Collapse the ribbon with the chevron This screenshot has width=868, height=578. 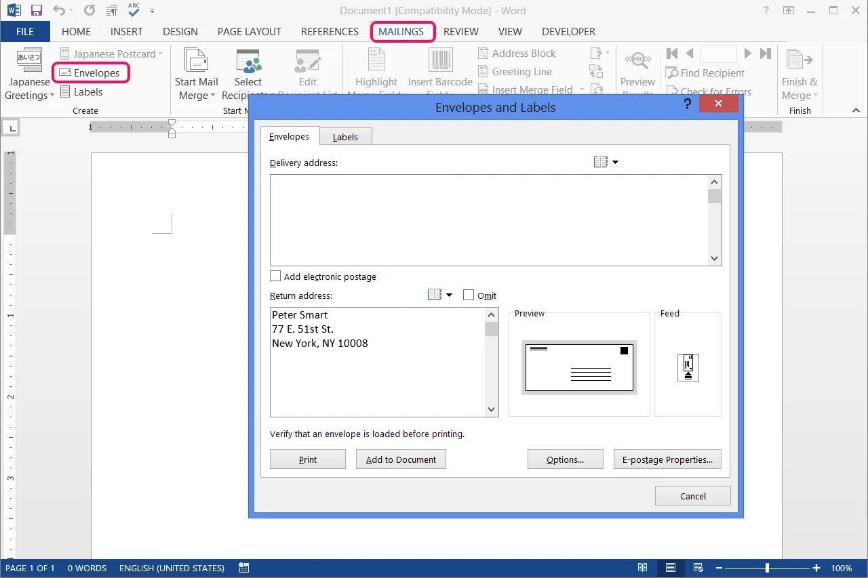point(856,110)
